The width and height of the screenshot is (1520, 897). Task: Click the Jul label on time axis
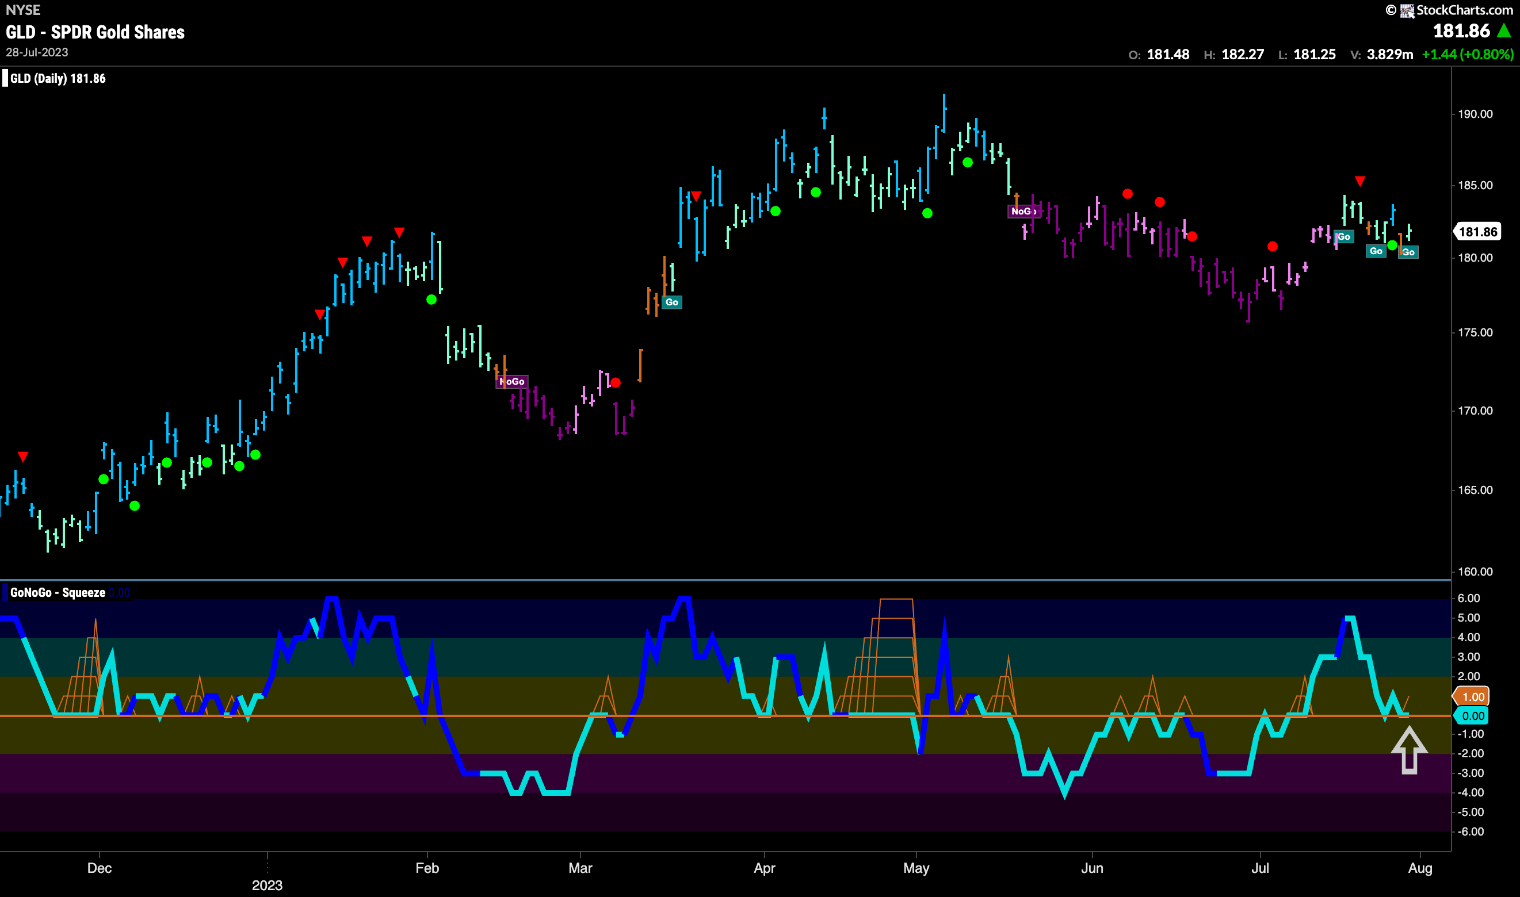pos(1260,869)
